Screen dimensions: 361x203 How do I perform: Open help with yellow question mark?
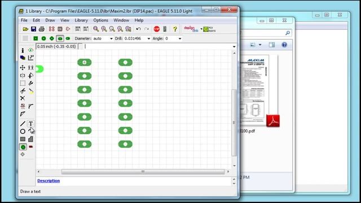pyautogui.click(x=175, y=29)
